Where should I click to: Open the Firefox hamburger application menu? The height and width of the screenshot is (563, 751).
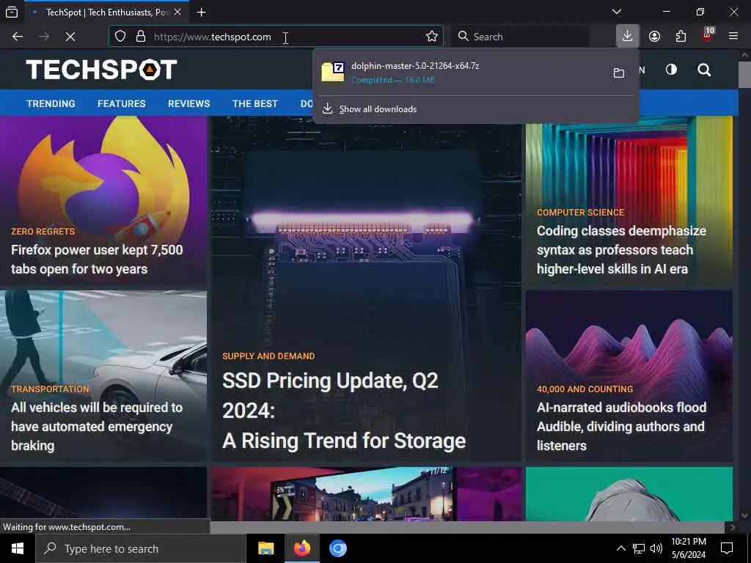click(x=733, y=37)
